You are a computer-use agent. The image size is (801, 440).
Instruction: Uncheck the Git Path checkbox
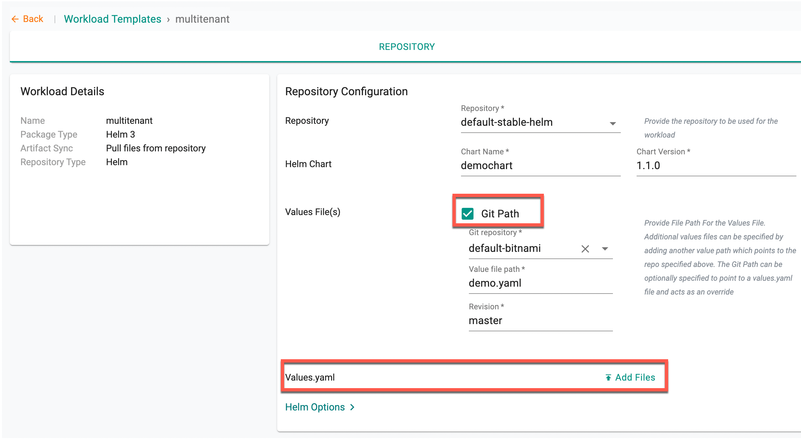(x=467, y=214)
